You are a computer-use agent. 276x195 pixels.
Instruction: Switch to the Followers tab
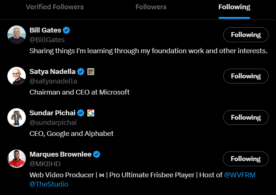point(151,7)
